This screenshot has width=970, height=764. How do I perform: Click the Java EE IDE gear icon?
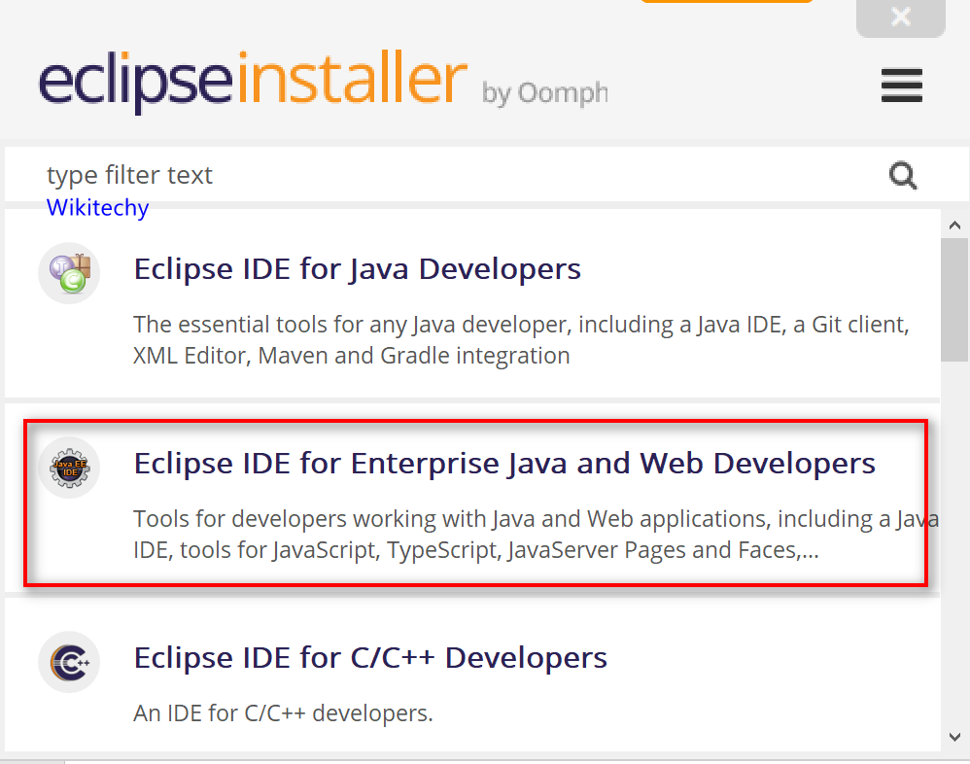tap(69, 468)
